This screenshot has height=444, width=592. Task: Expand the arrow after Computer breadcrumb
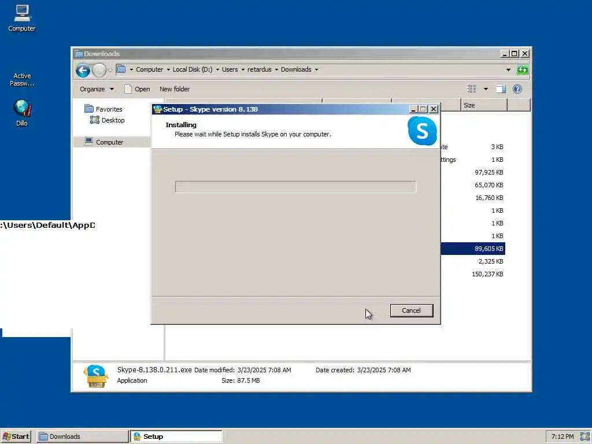point(168,69)
